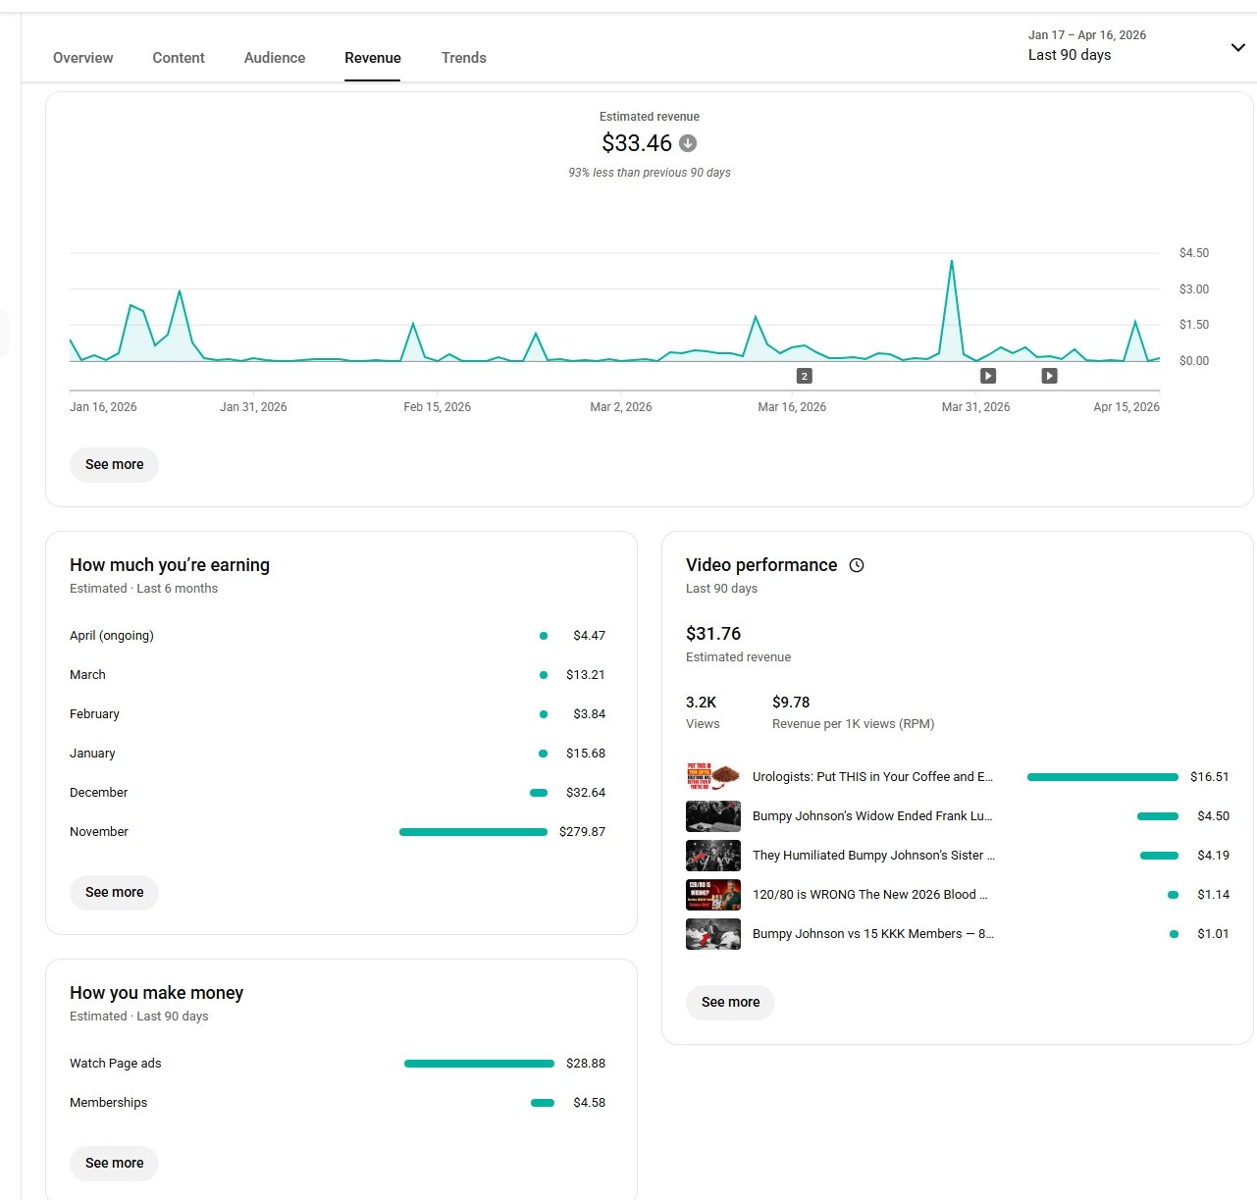1257x1200 pixels.
Task: Click the play marker near Mar 31
Action: 988,376
